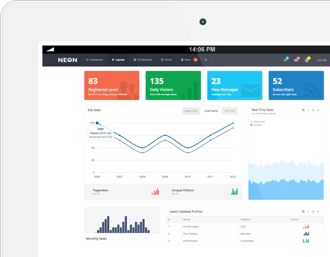Select the Arlind Nushi row name
The width and height of the screenshot is (330, 257).
click(x=190, y=241)
